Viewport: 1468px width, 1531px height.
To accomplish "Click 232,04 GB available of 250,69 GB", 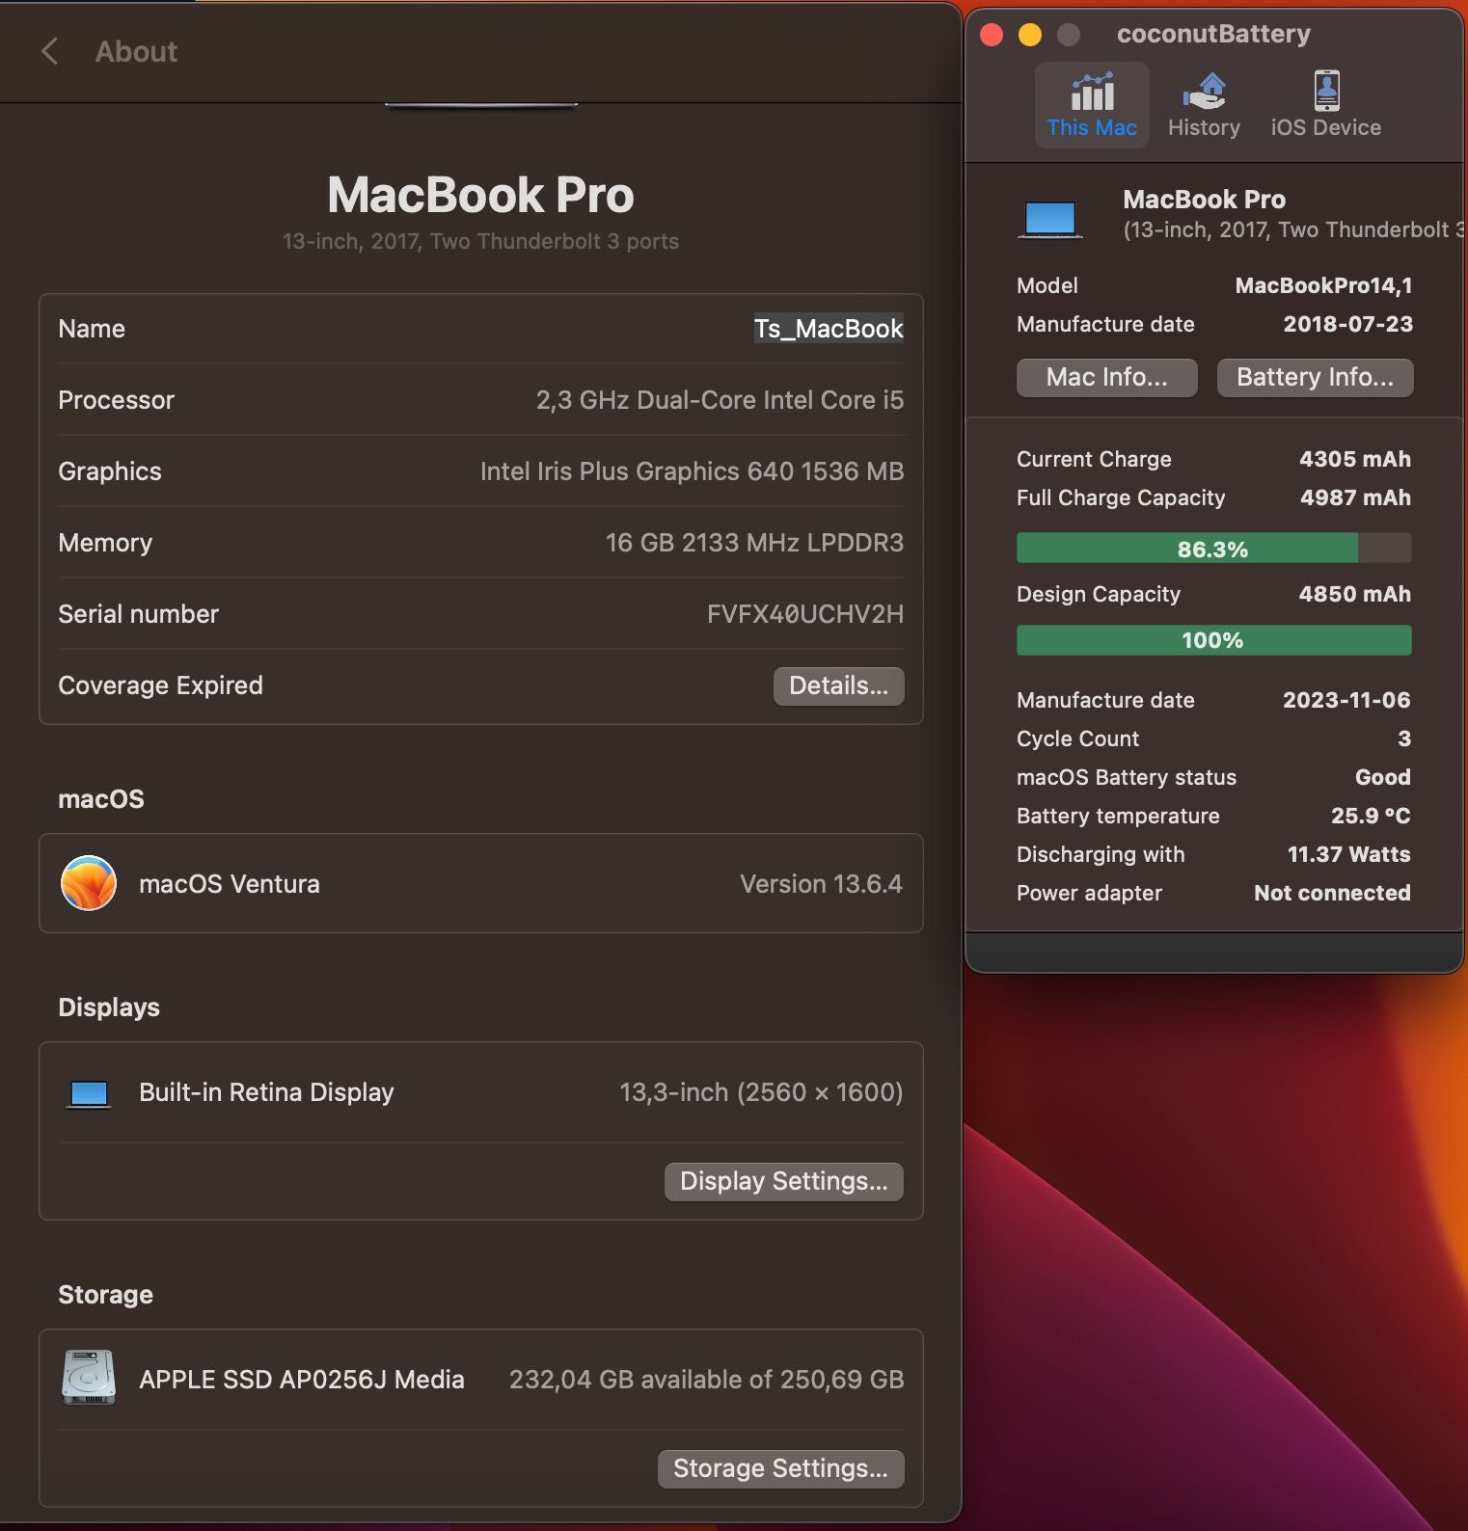I will click(x=706, y=1380).
